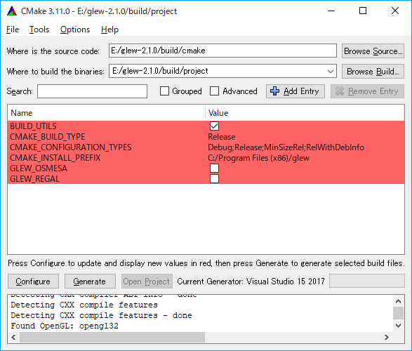The width and height of the screenshot is (412, 351).
Task: Open the Help menu
Action: pos(109,29)
